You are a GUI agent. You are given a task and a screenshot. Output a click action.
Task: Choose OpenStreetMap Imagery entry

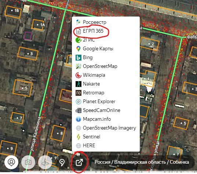pyautogui.click(x=106, y=128)
